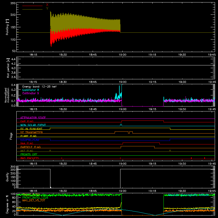This screenshot has width=218, height=218.
Task: Click the 0.4 tick on modulation axis
Action: coord(13,85)
